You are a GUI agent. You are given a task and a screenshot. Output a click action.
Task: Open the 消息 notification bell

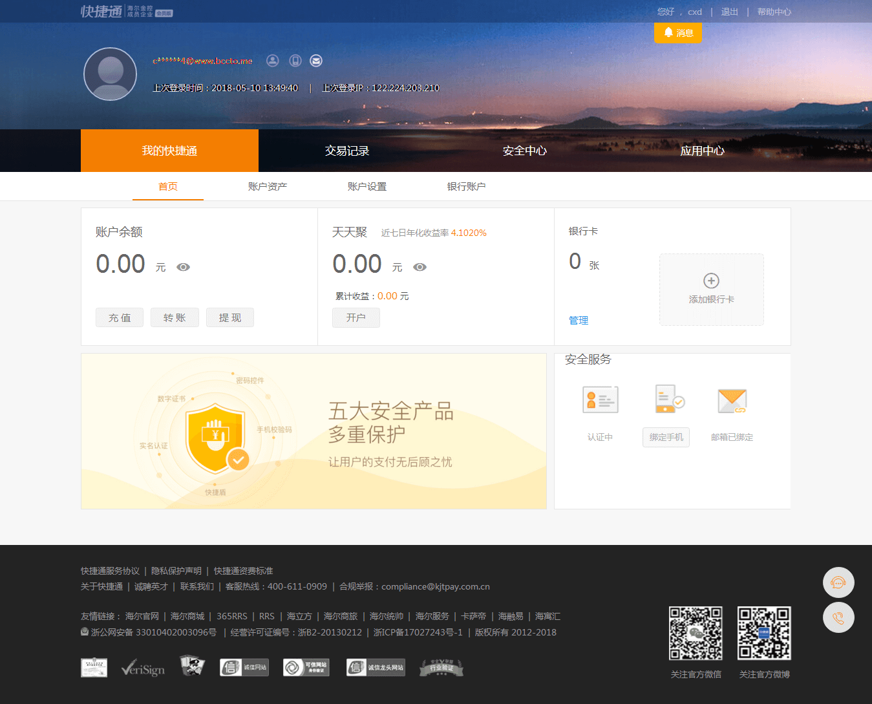click(x=677, y=33)
